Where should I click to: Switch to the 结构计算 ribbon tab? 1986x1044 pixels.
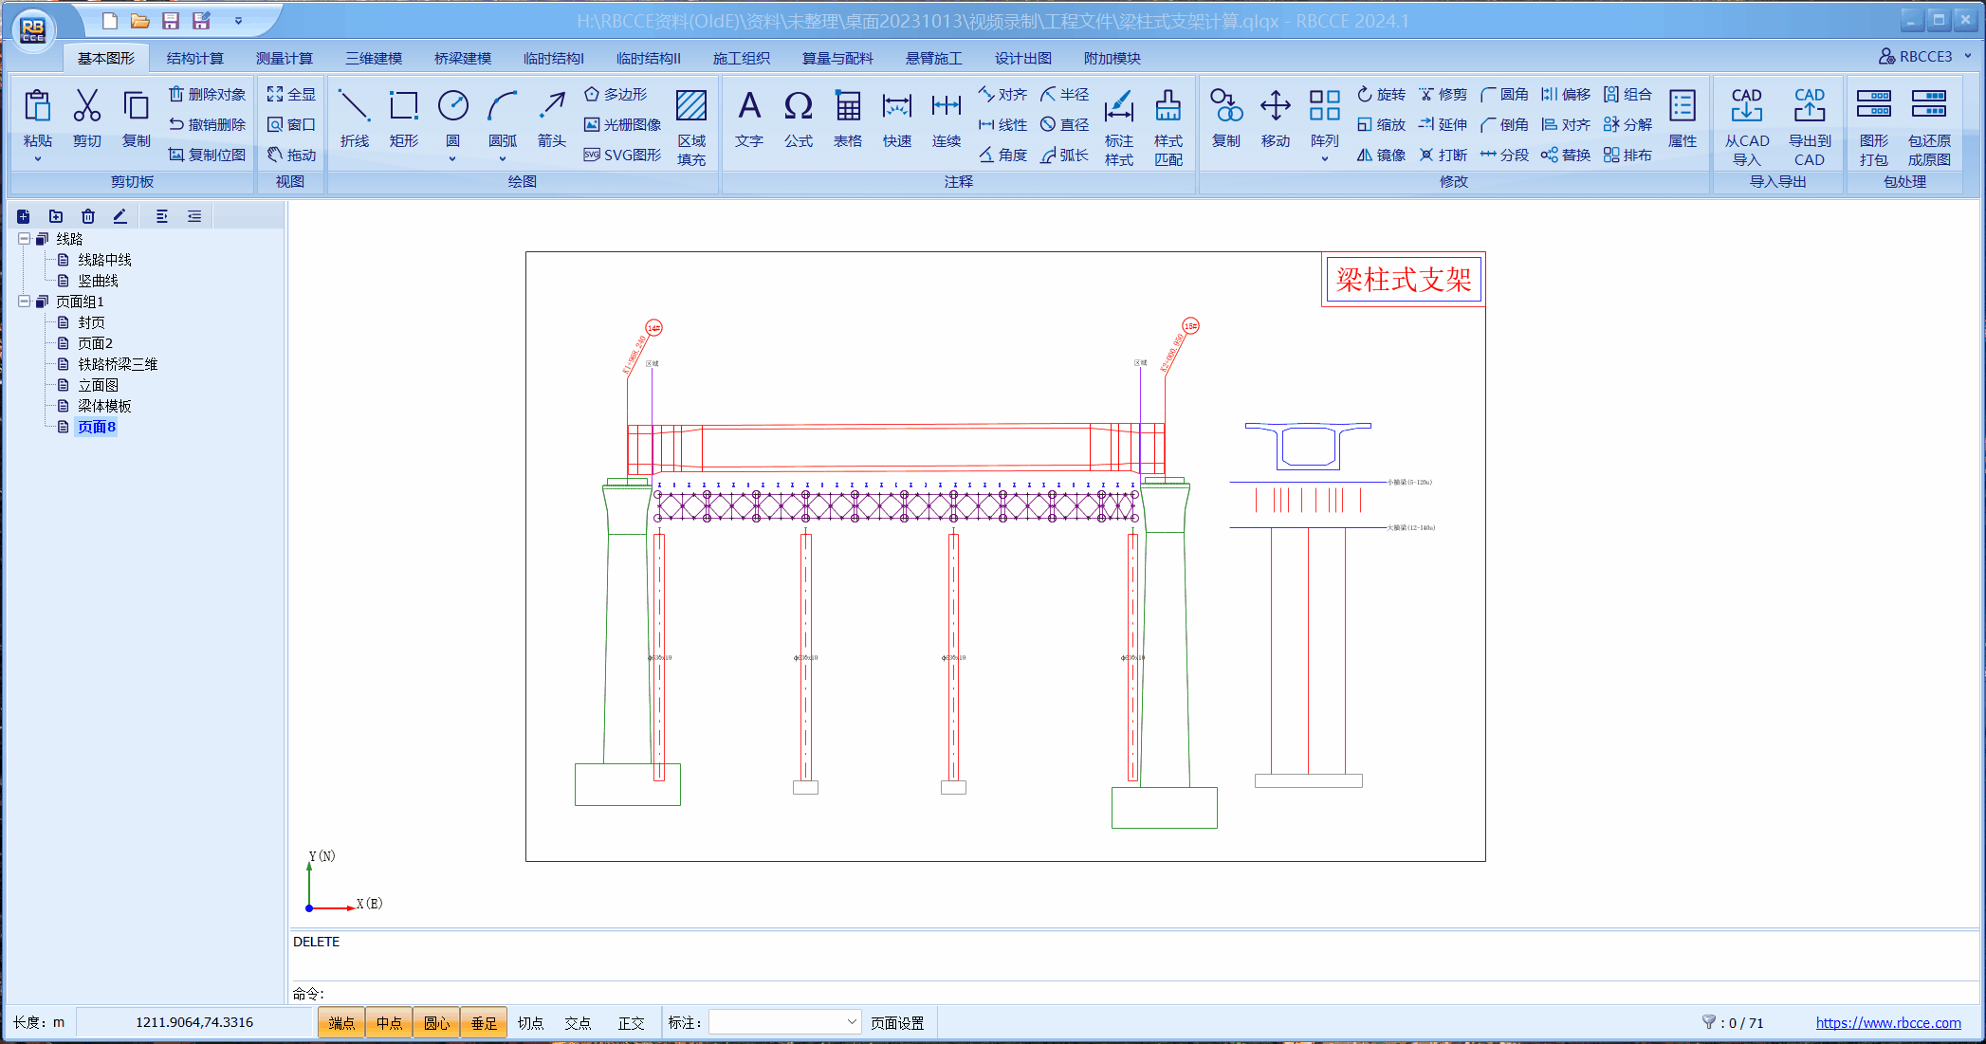[194, 59]
